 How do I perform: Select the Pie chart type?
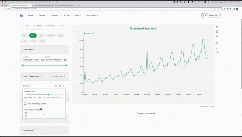tap(41, 35)
